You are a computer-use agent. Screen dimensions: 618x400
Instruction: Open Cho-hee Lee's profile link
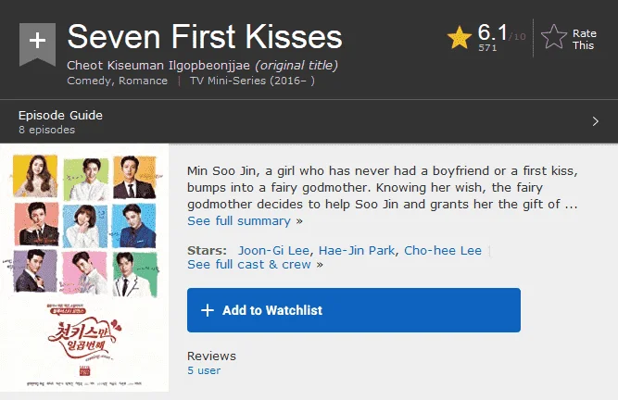[x=443, y=250]
